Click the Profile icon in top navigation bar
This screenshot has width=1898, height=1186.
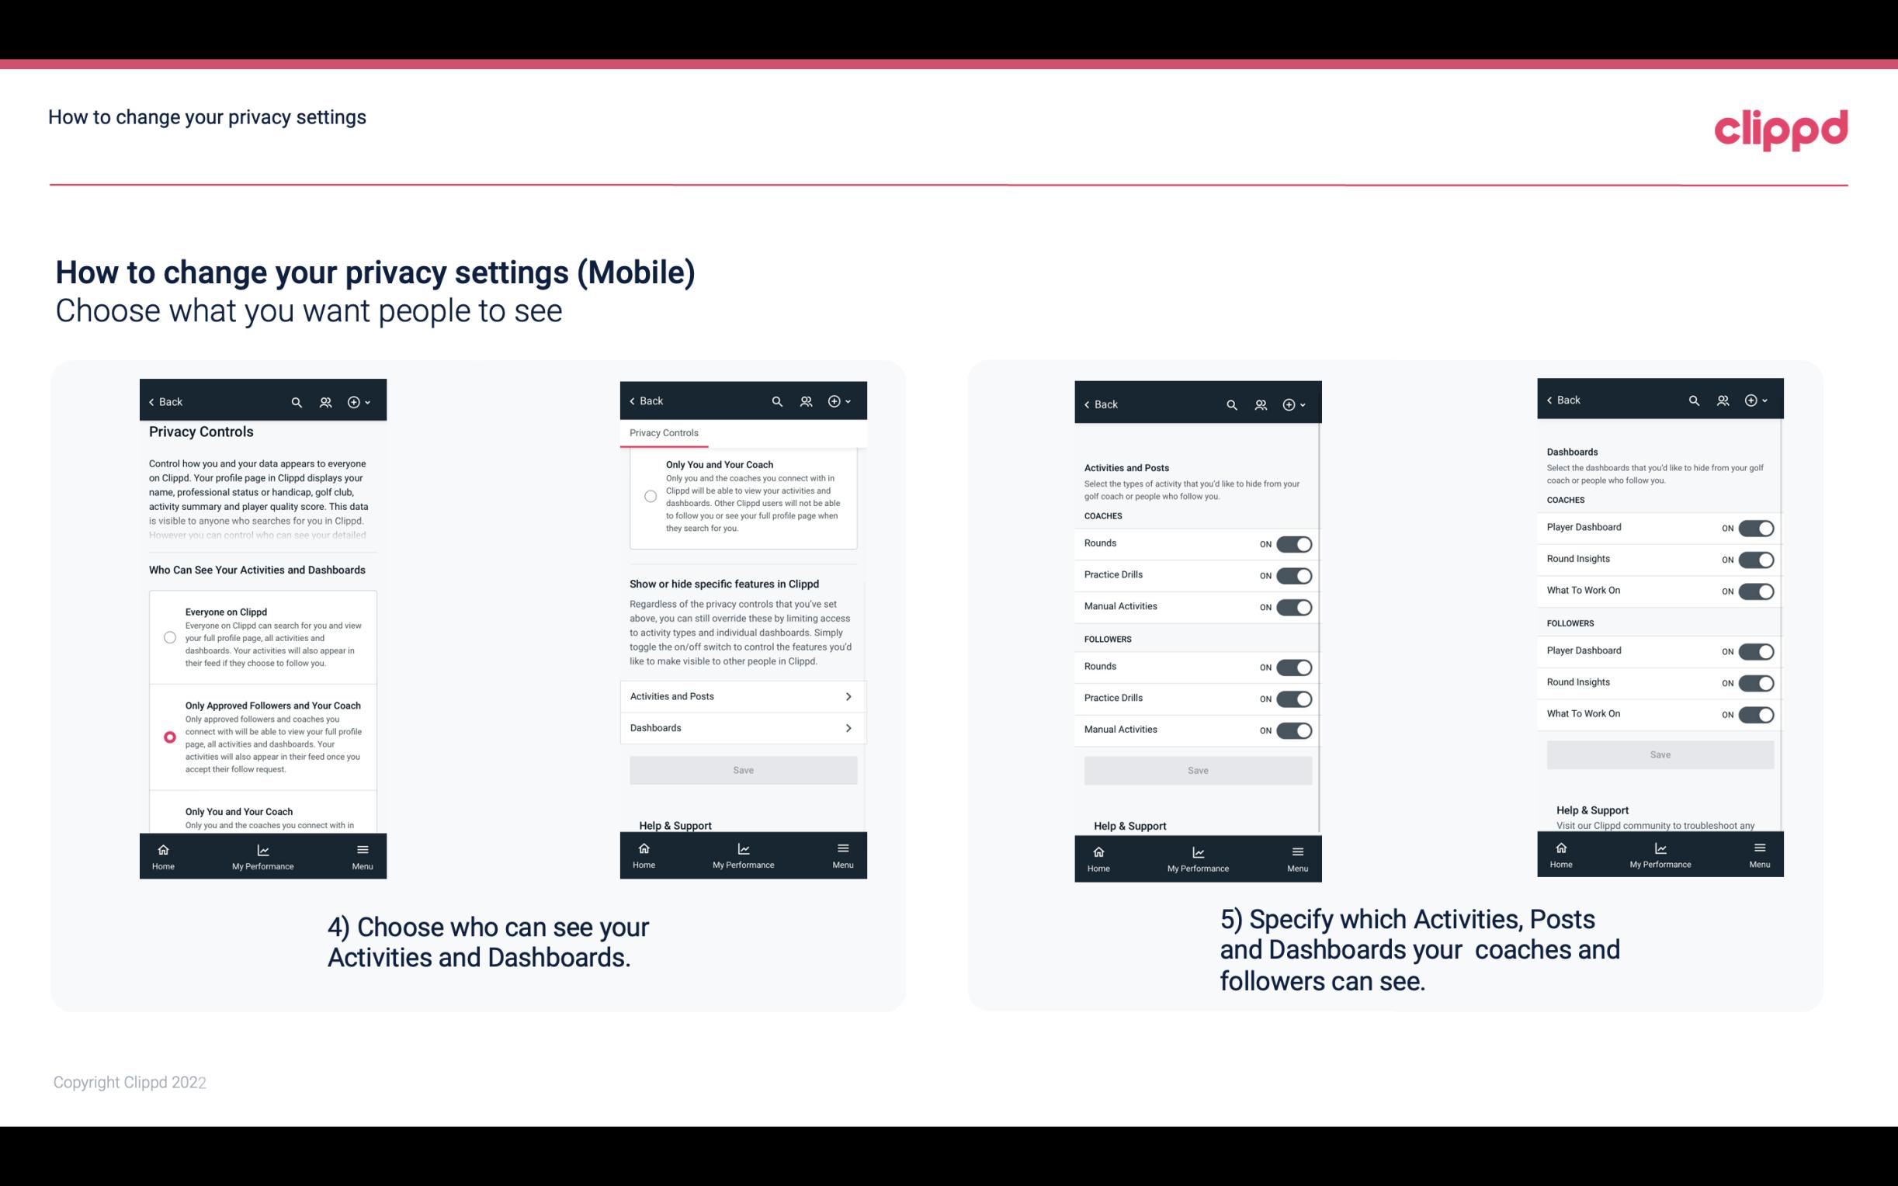point(324,402)
